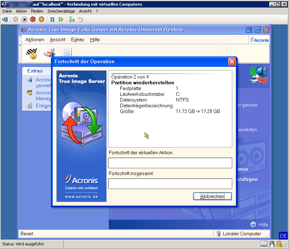Viewport: 289px width, 249px height.
Task: Click the Bereit status text
Action: (x=27, y=234)
